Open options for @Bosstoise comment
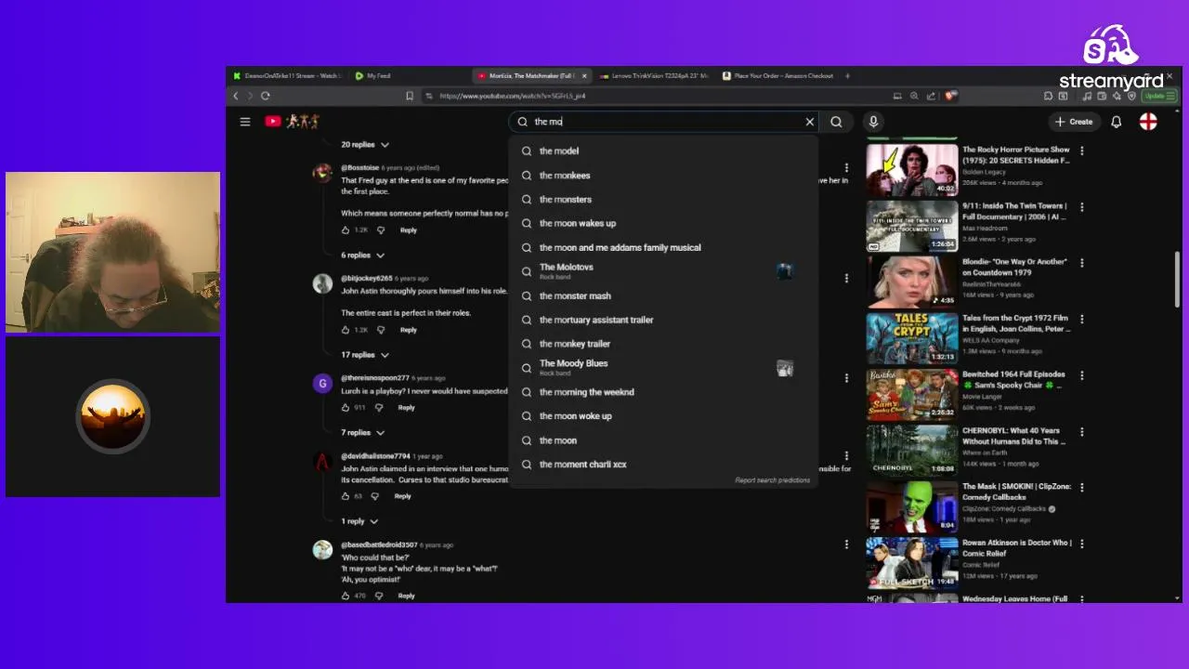The image size is (1189, 669). (x=846, y=168)
